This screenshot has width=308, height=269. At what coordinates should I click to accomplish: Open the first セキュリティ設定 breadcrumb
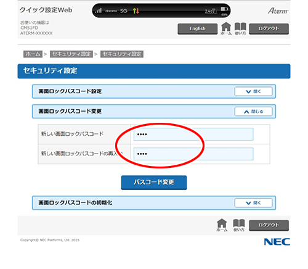[x=71, y=54]
